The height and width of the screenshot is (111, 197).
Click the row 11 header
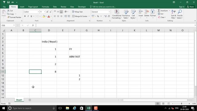[x=3, y=72]
